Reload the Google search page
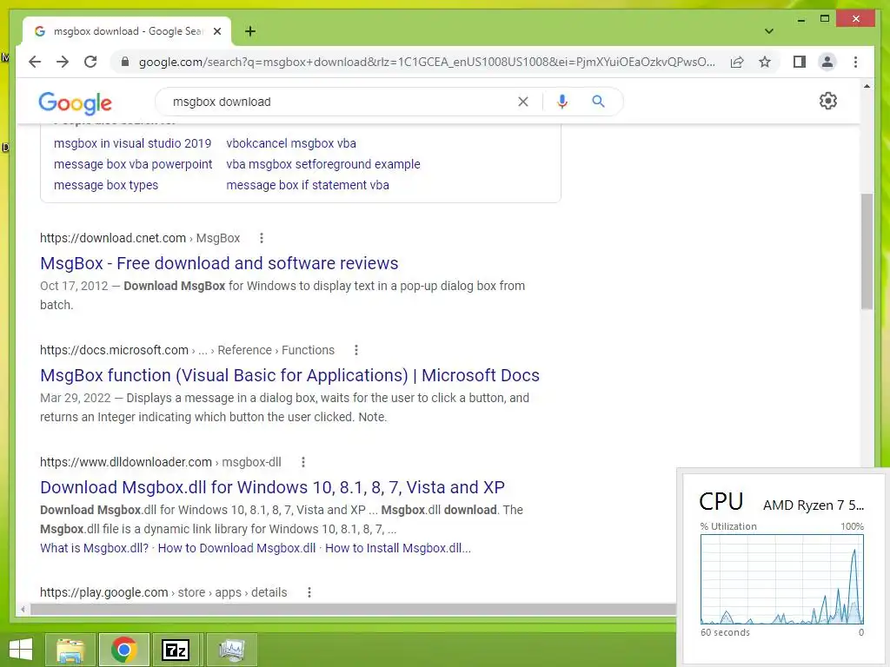Image resolution: width=890 pixels, height=667 pixels. tap(90, 62)
